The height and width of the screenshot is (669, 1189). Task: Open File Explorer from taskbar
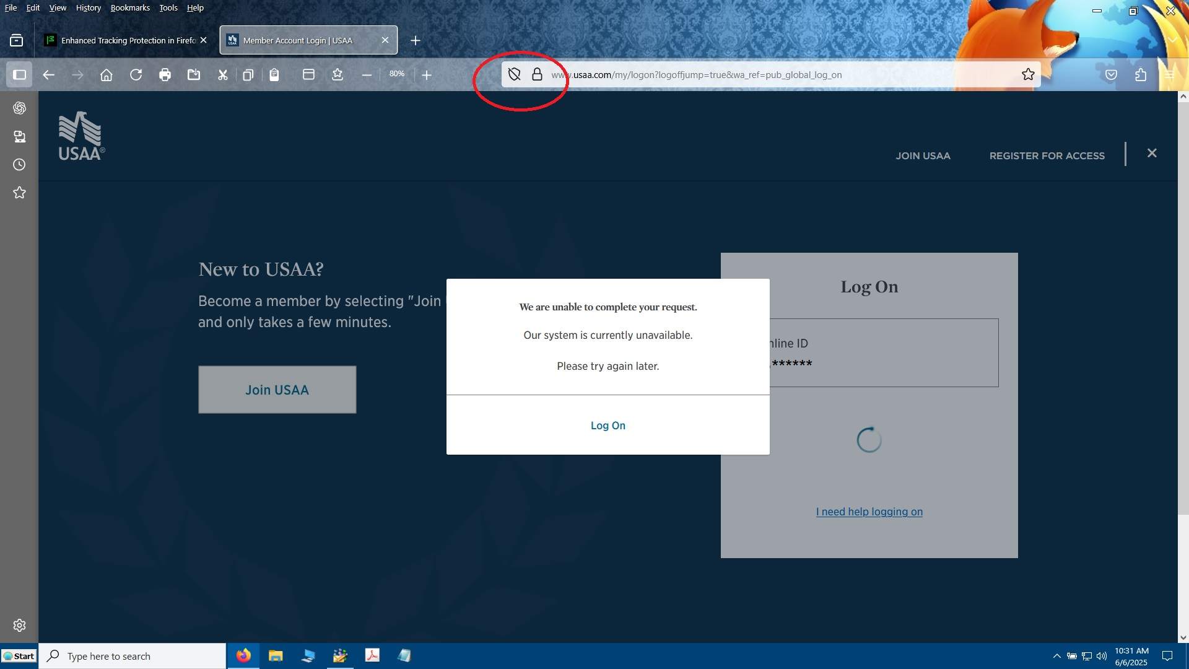pyautogui.click(x=276, y=655)
